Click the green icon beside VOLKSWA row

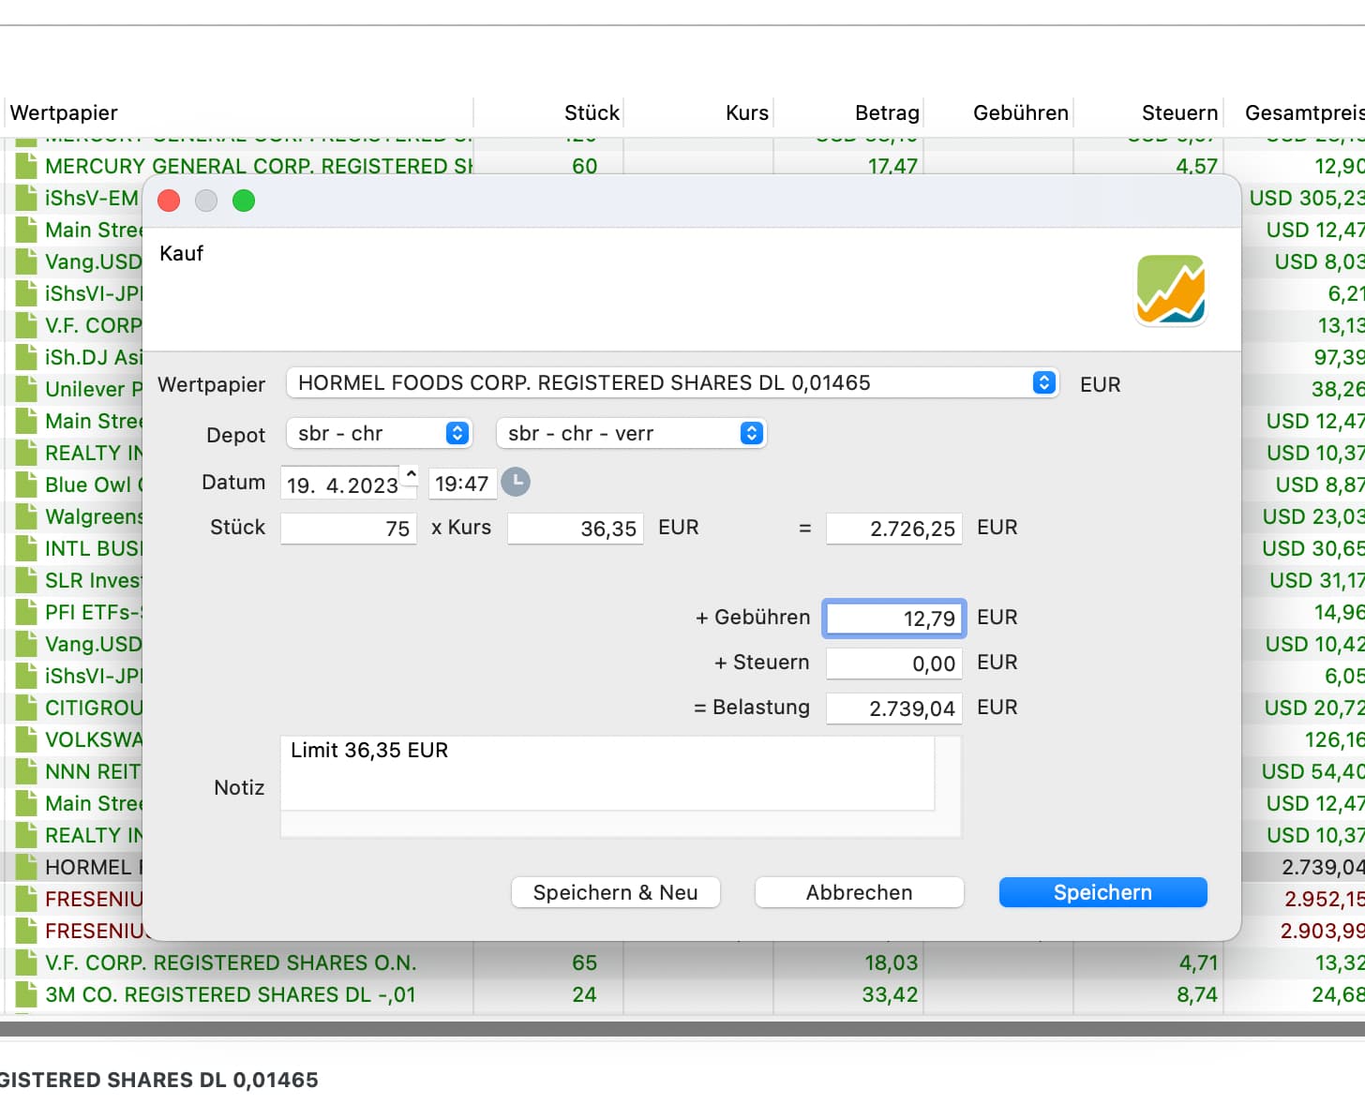point(26,739)
